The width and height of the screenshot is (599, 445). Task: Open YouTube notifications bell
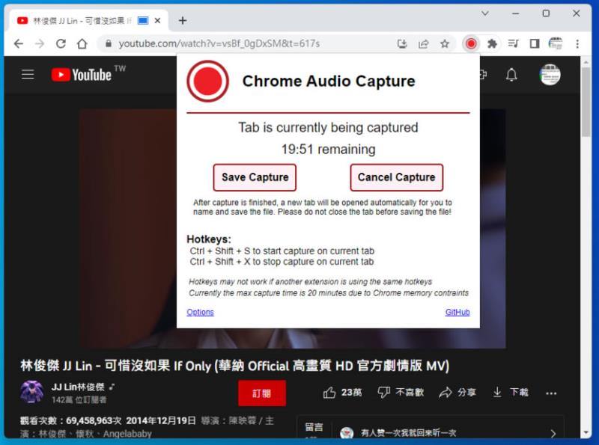511,75
